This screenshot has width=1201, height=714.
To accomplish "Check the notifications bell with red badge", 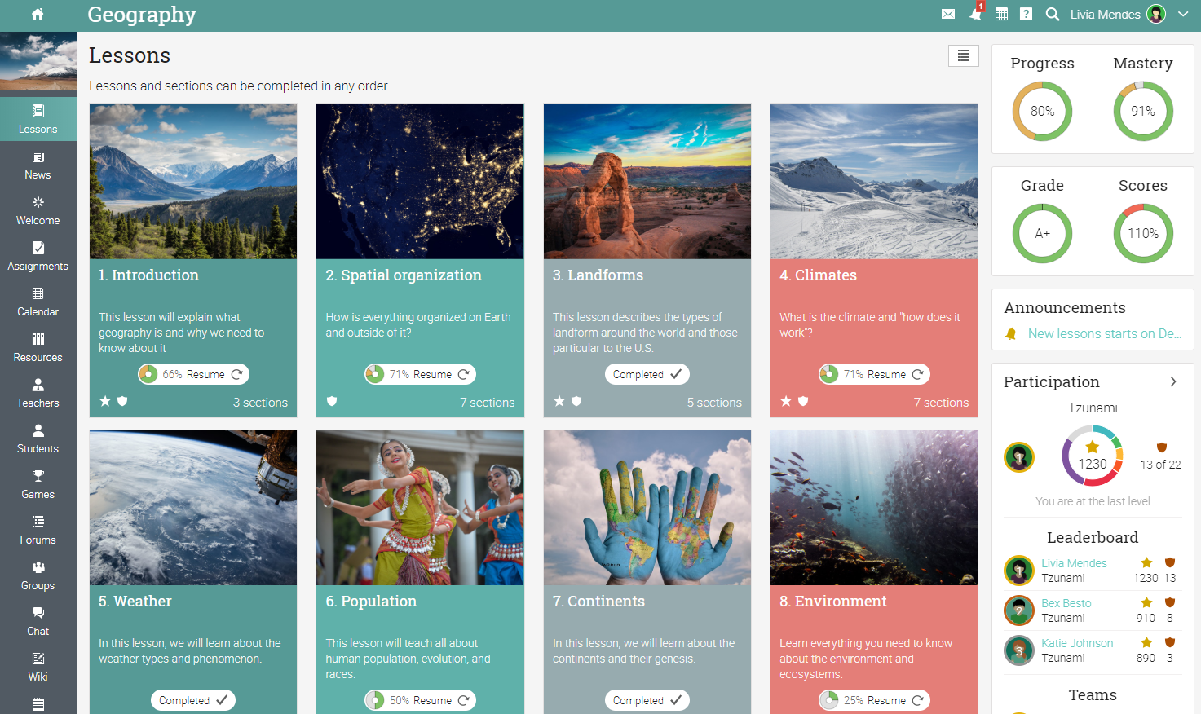I will [x=975, y=15].
